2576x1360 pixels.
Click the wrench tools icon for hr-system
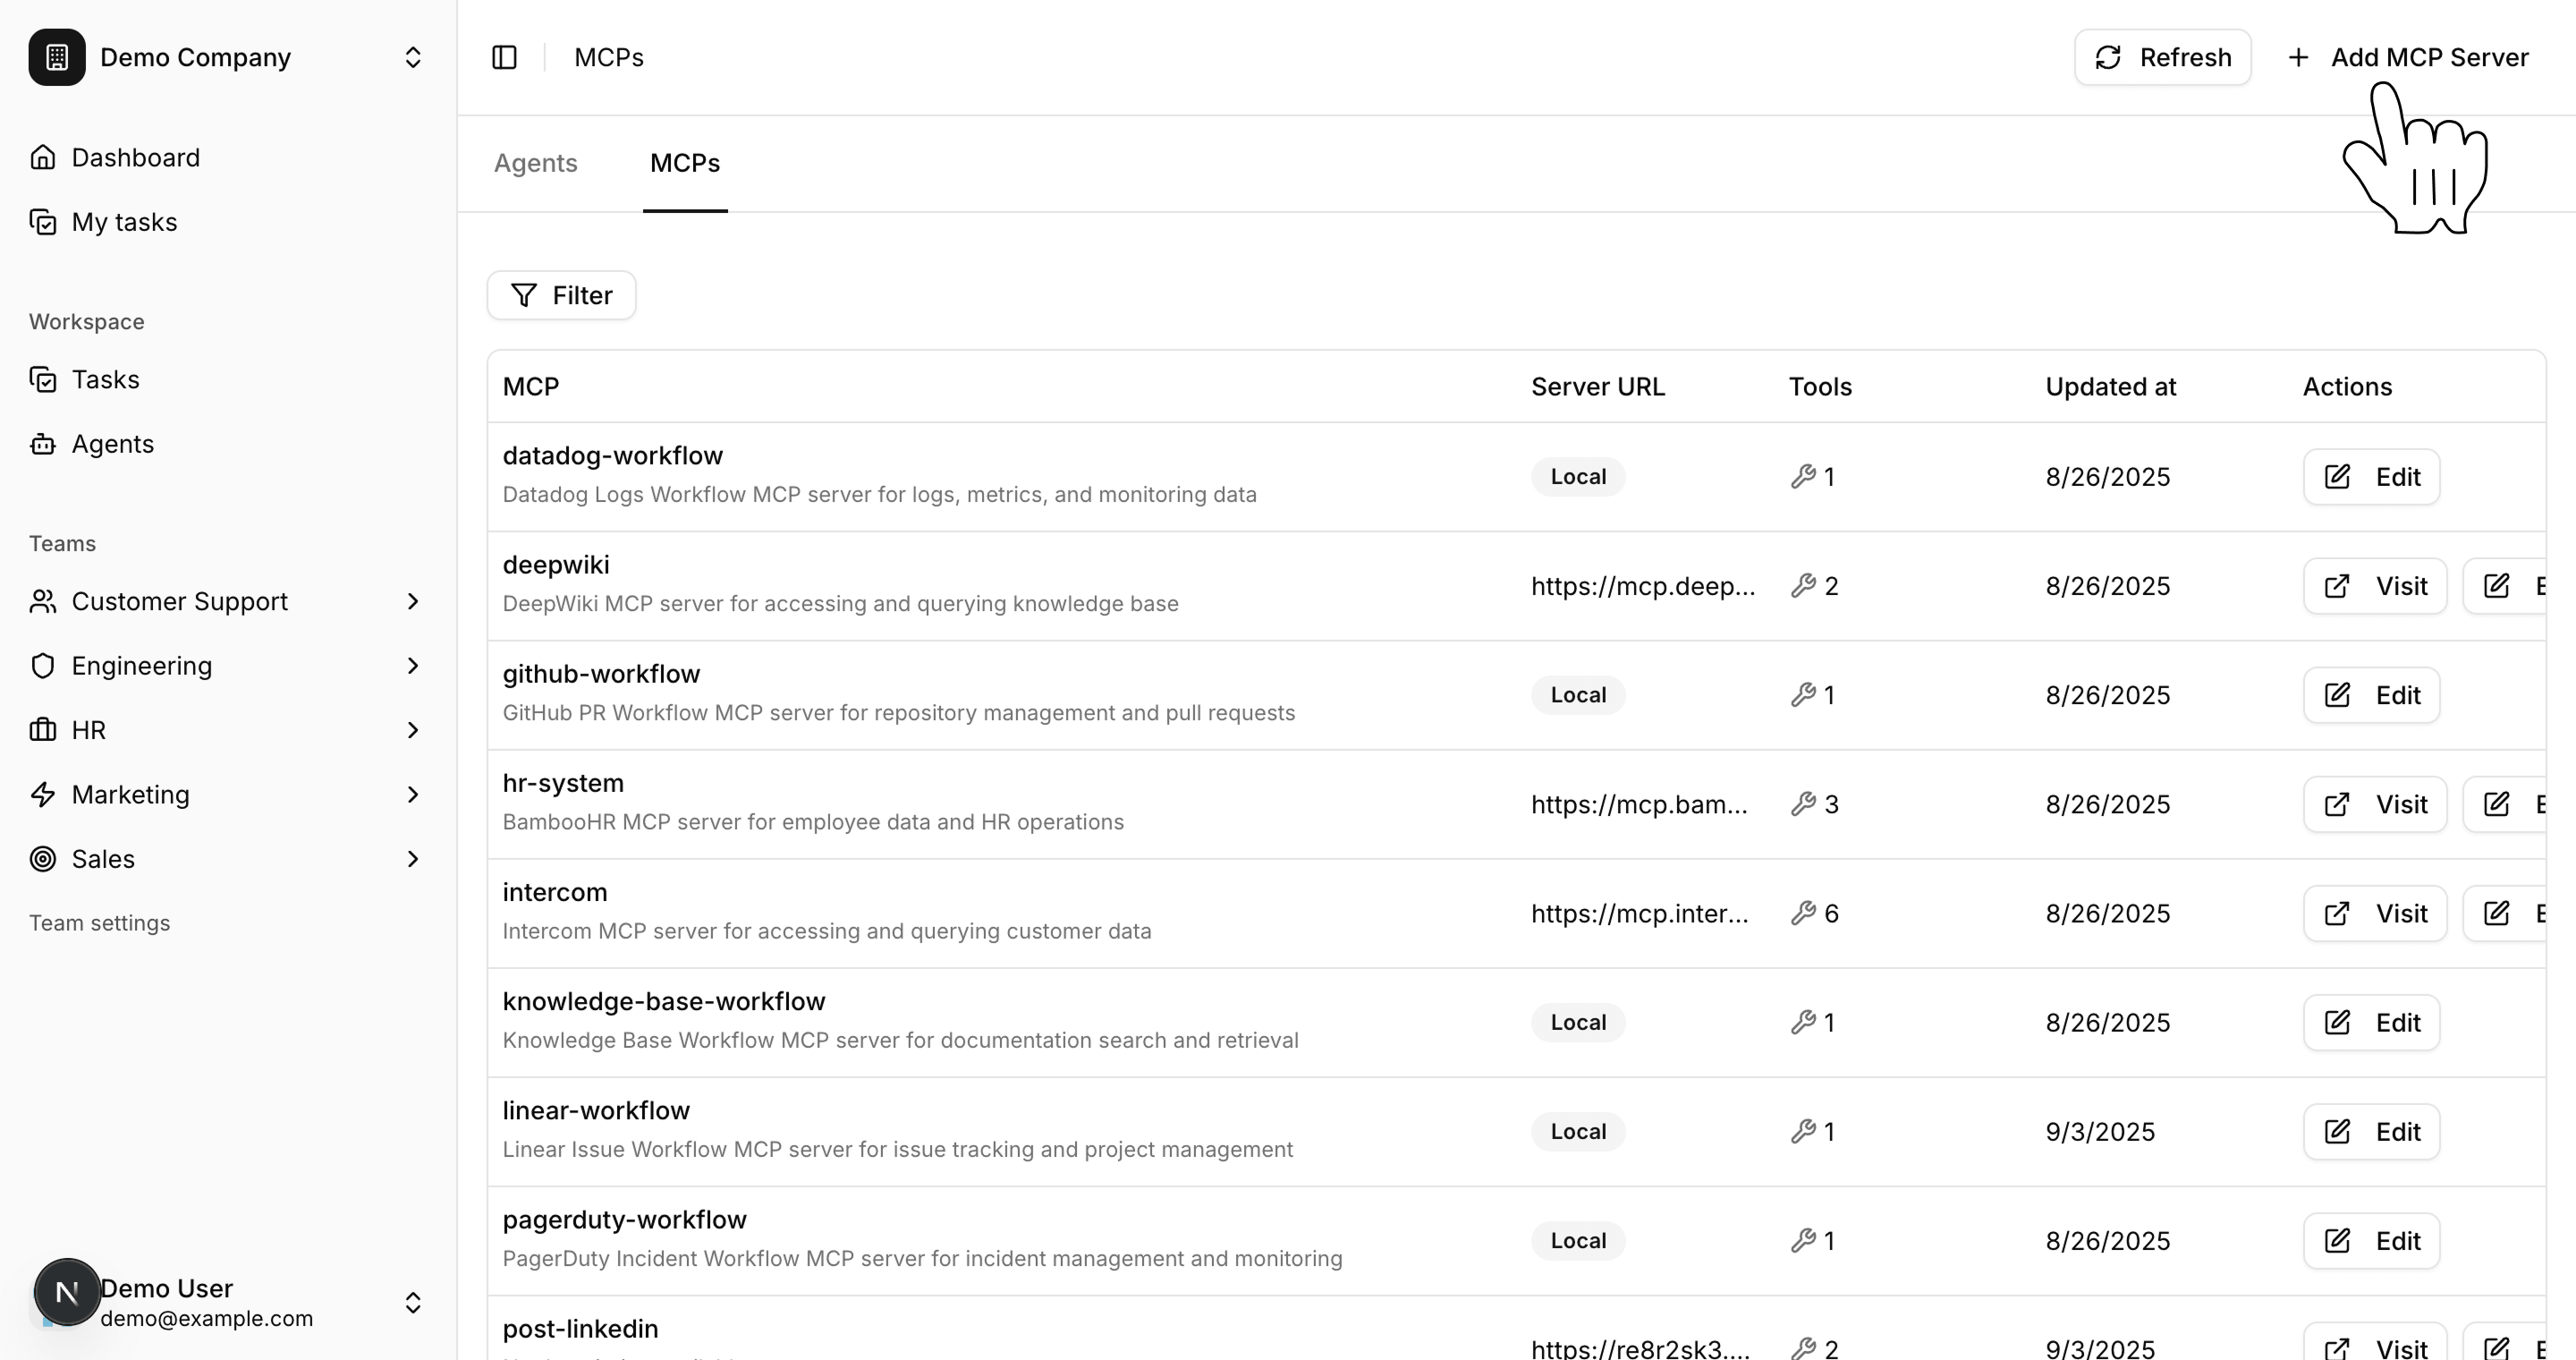(1803, 803)
